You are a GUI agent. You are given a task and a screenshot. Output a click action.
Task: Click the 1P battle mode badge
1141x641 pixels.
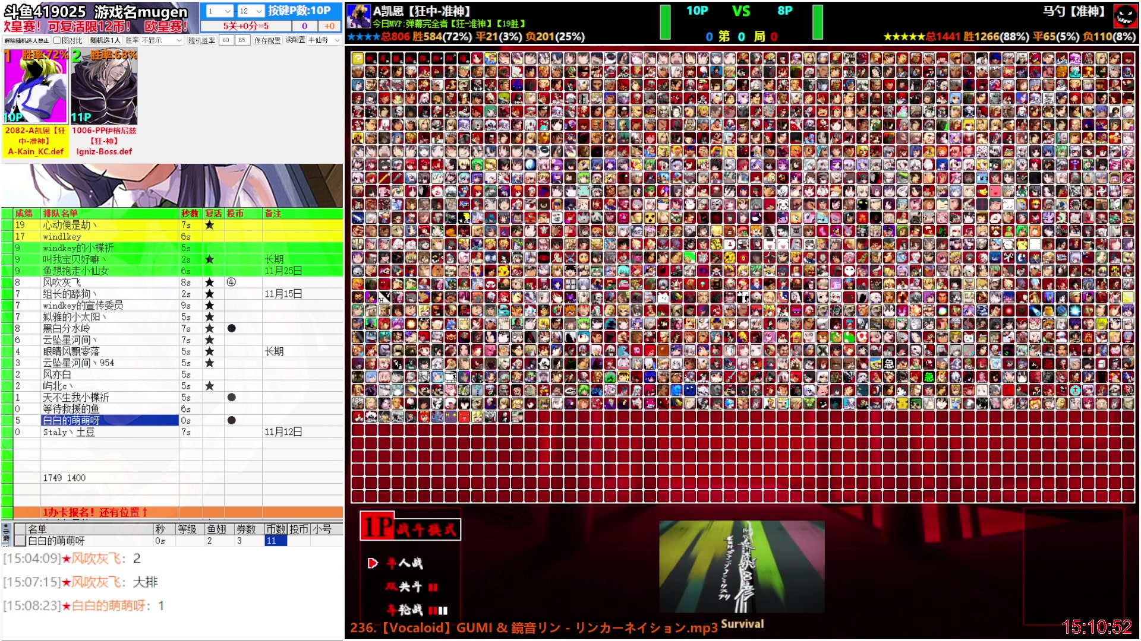[410, 527]
